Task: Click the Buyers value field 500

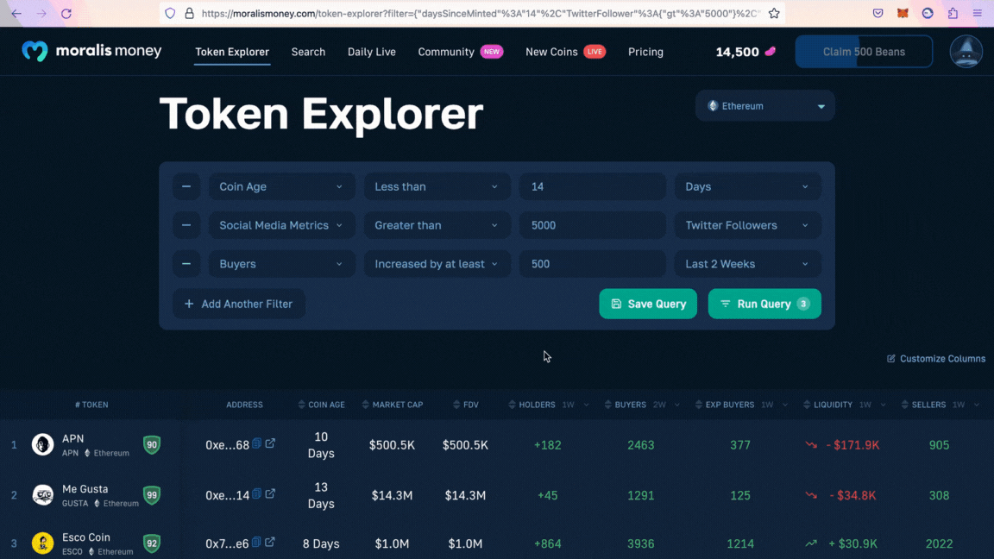Action: pyautogui.click(x=592, y=264)
